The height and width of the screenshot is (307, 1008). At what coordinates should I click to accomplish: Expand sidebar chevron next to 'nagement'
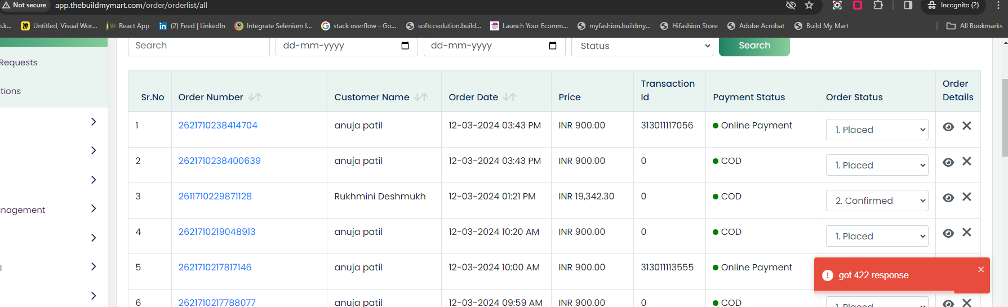94,208
